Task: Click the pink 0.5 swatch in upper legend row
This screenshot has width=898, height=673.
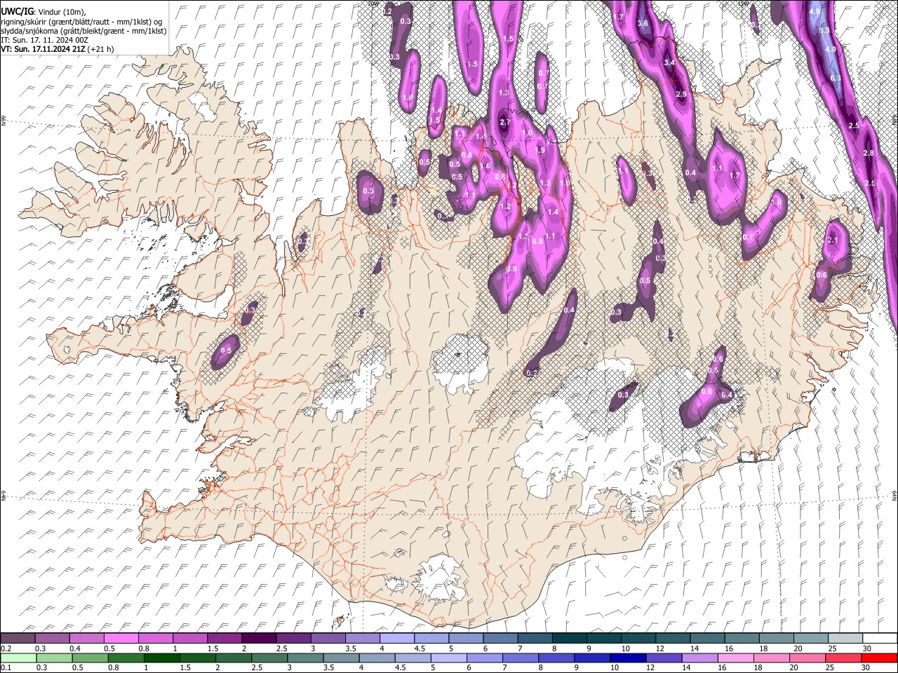Action: tap(121, 638)
